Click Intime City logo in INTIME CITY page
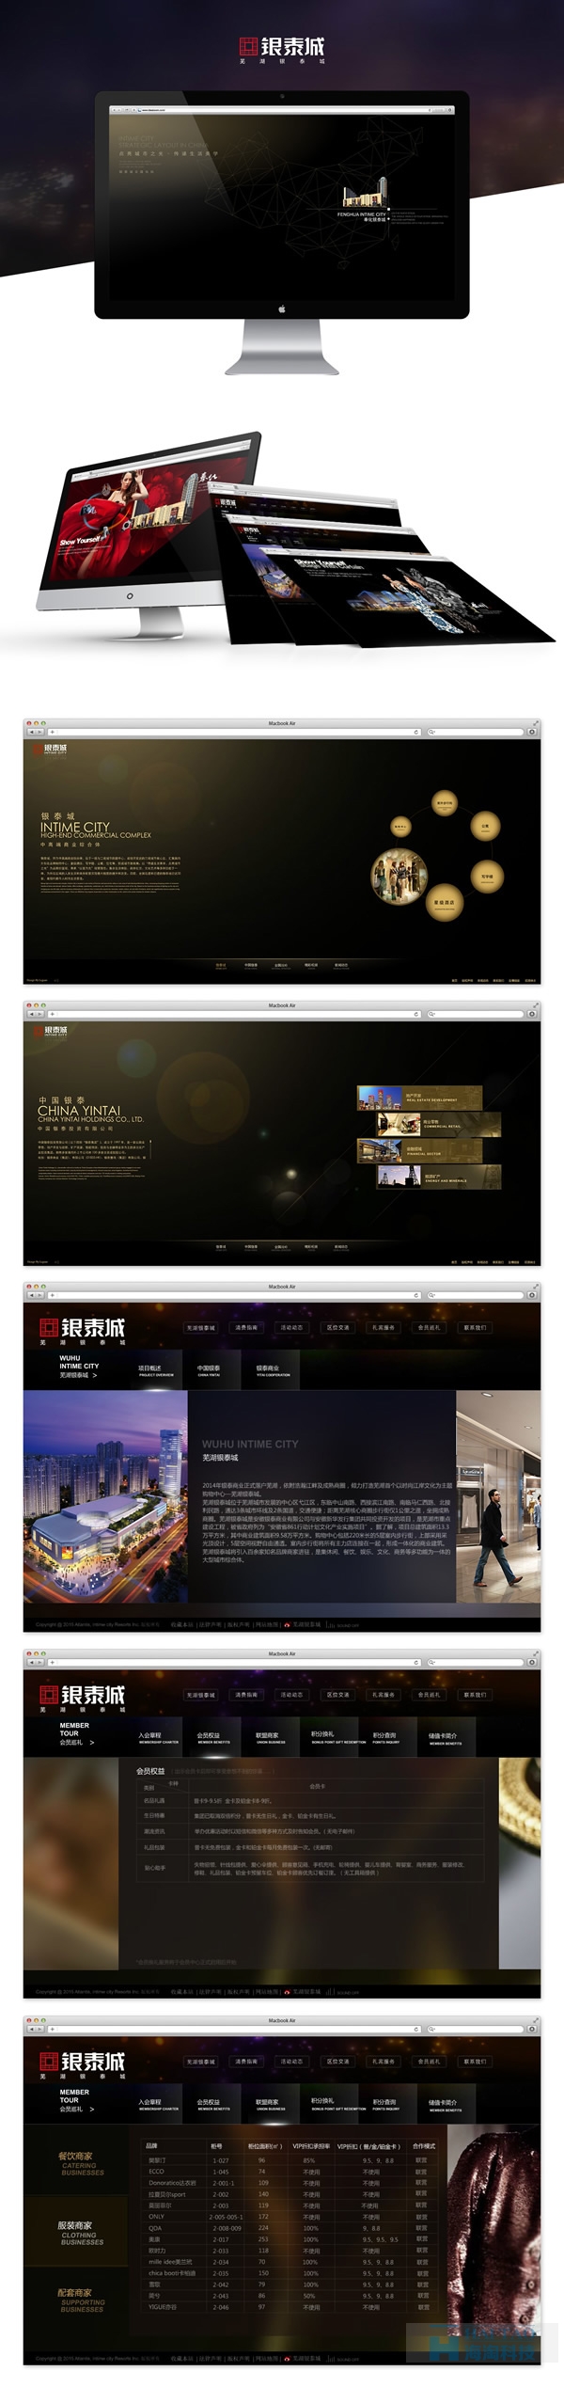564x2387 pixels. click(51, 750)
